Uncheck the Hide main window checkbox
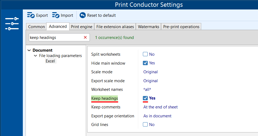 click(x=145, y=63)
